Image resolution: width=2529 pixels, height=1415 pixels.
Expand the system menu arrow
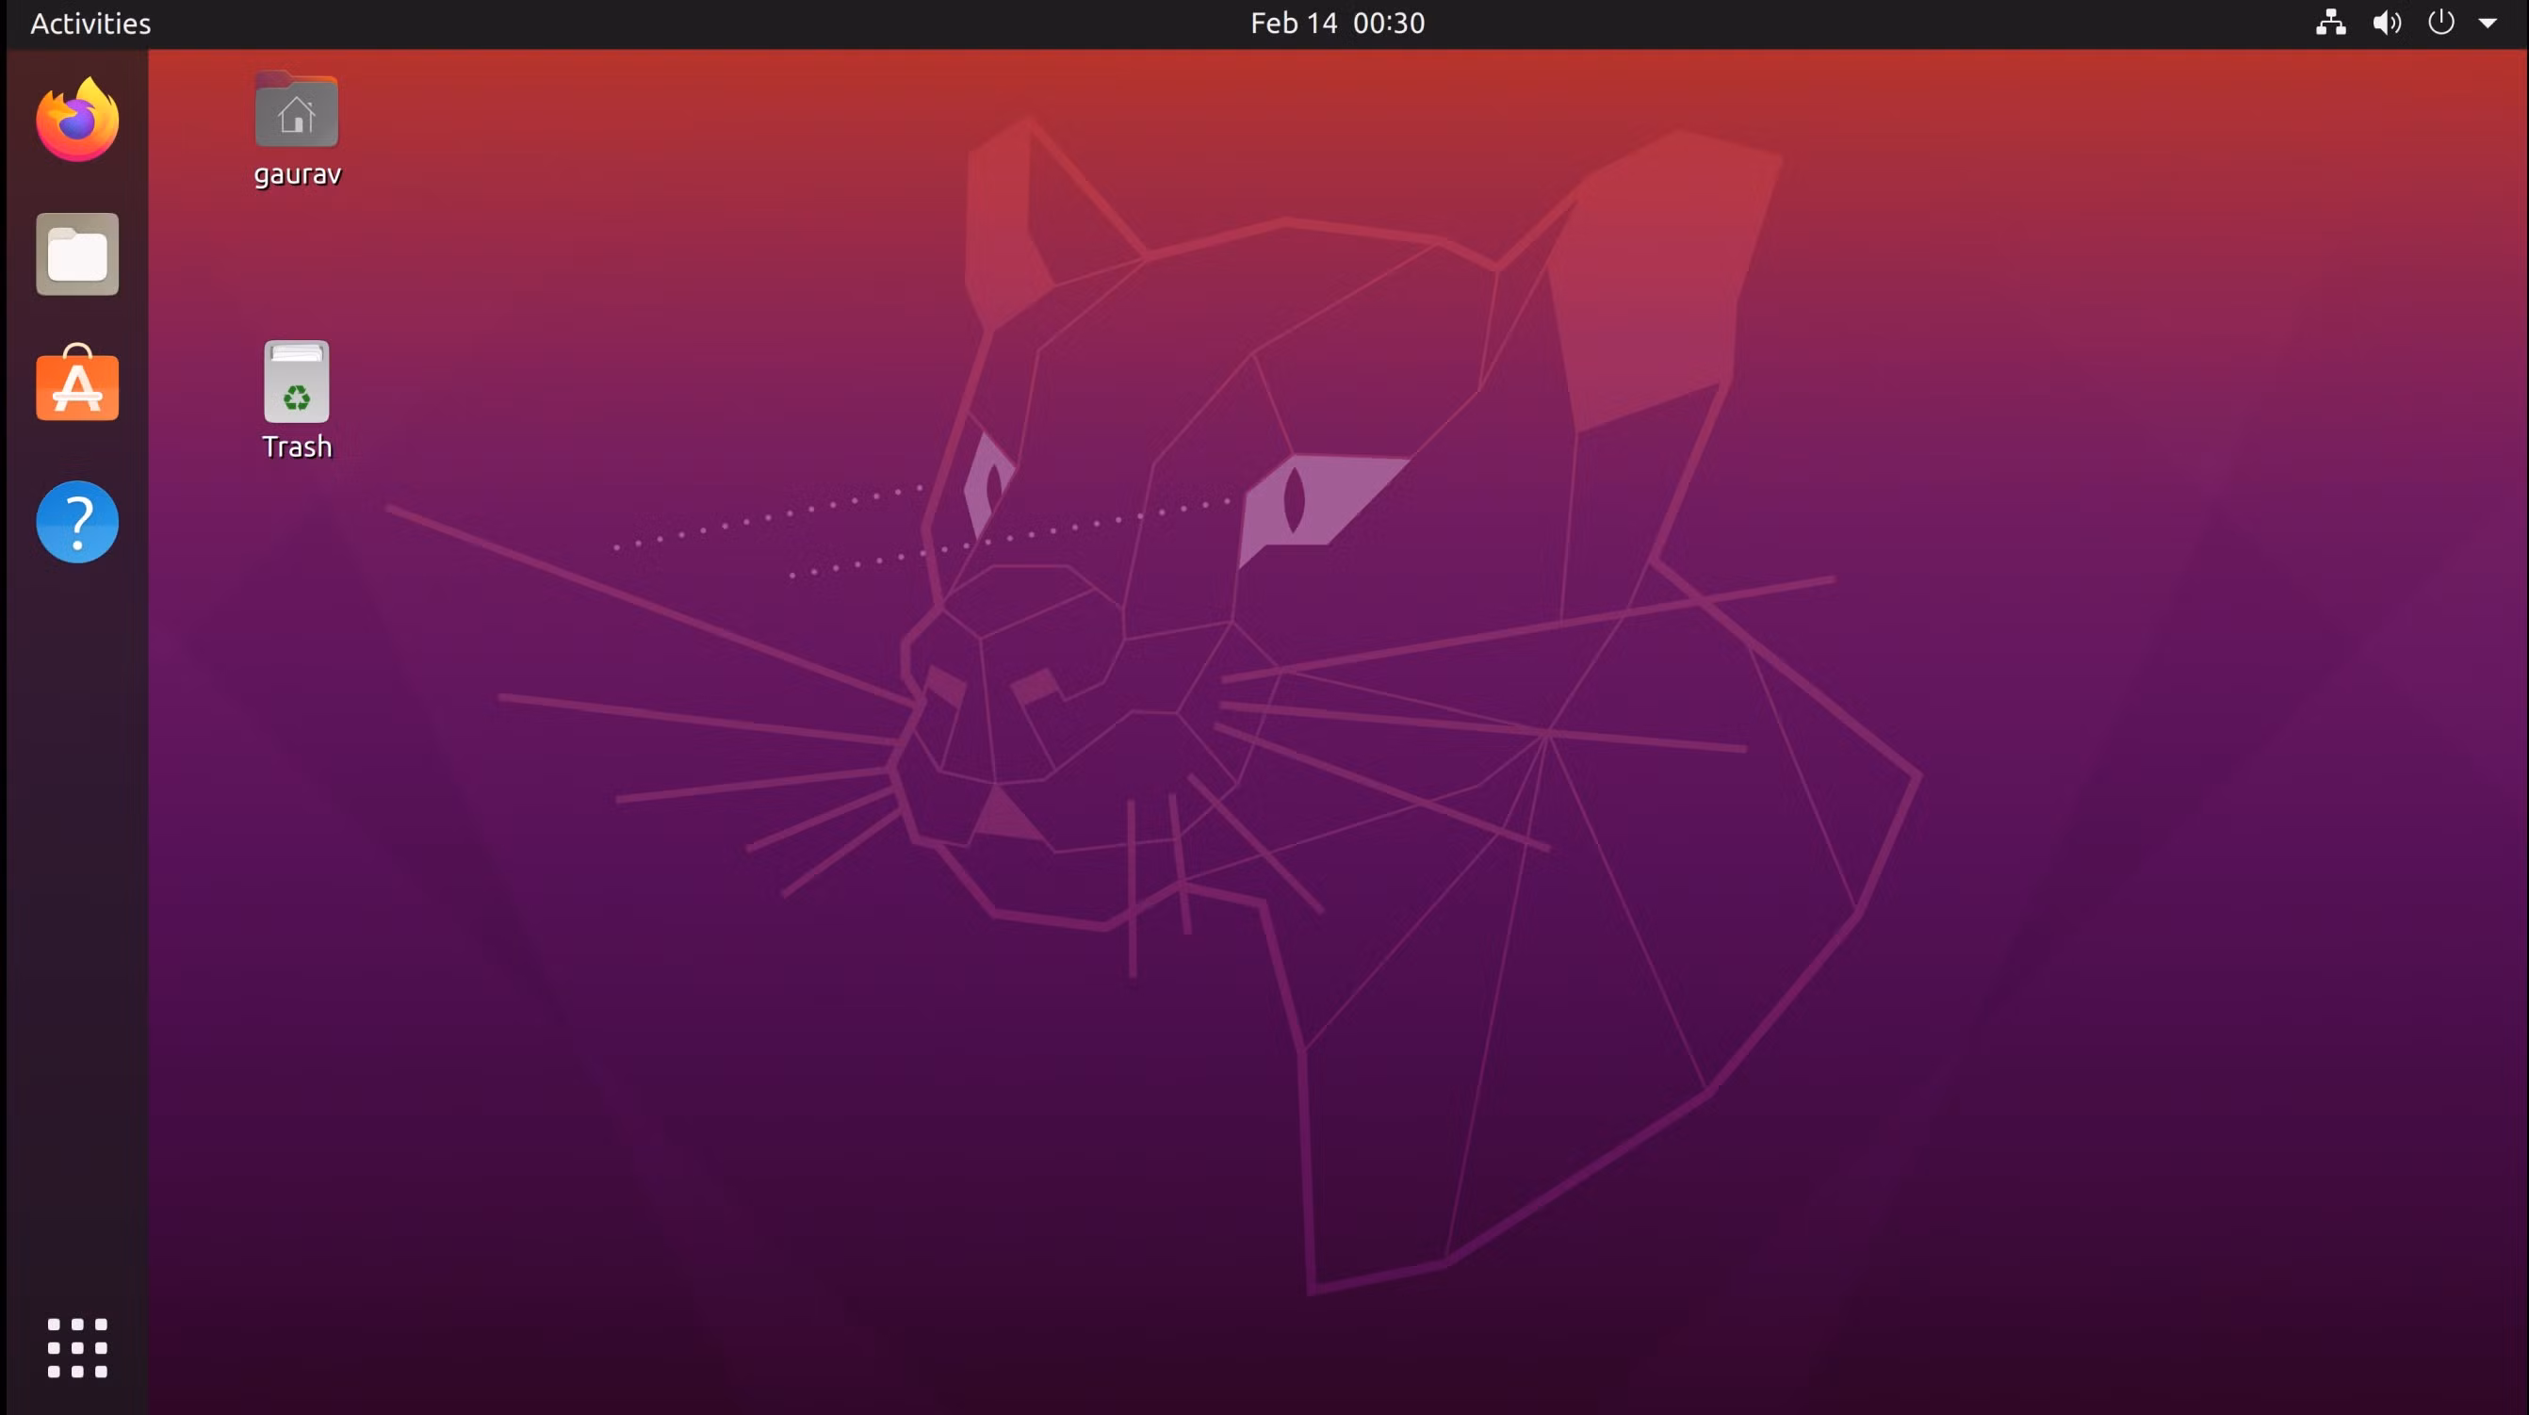pyautogui.click(x=2487, y=24)
